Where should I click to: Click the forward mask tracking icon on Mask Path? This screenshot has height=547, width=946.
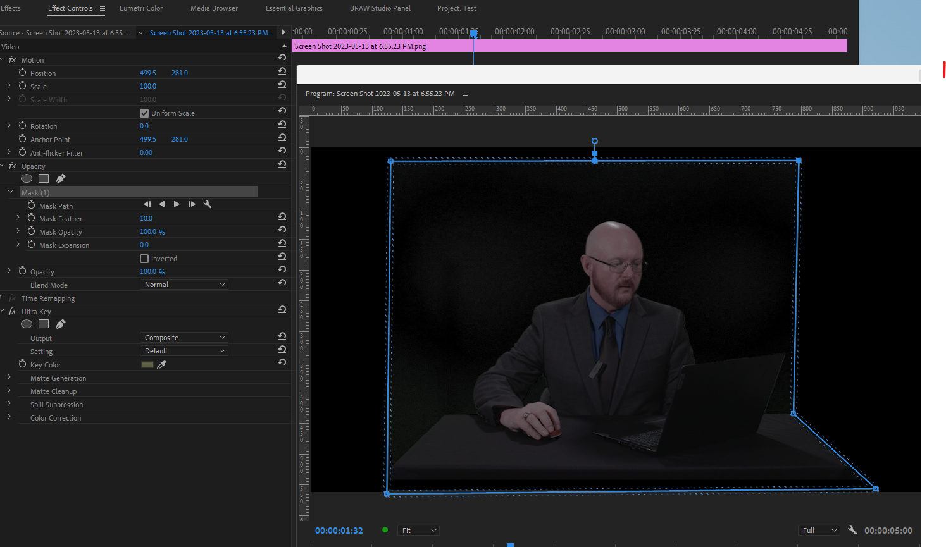[177, 204]
